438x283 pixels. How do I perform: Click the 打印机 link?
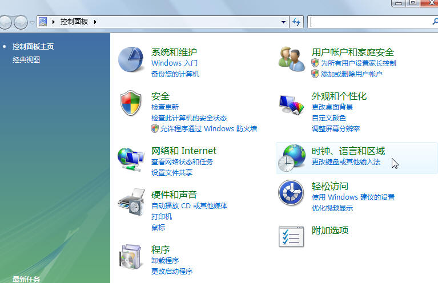coord(162,217)
